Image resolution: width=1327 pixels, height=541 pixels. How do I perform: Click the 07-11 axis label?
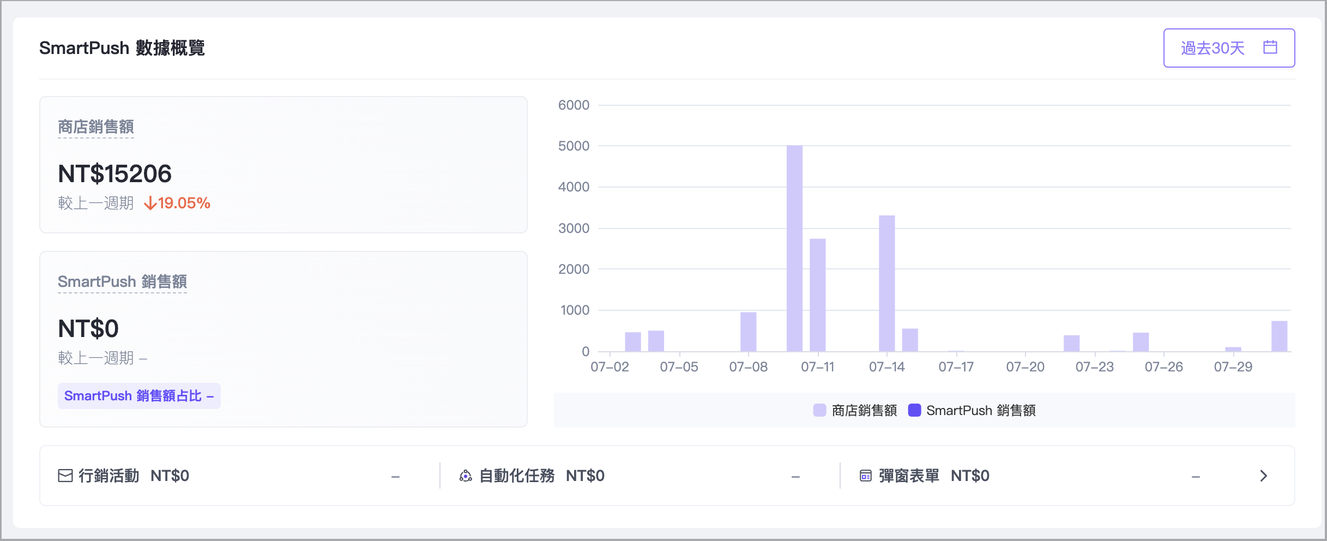click(818, 367)
